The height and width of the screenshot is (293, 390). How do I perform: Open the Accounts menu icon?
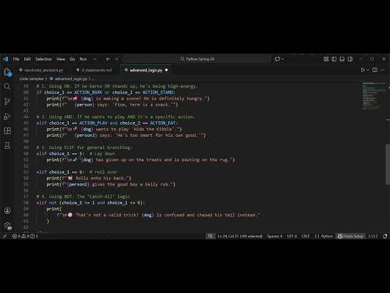pyautogui.click(x=7, y=211)
